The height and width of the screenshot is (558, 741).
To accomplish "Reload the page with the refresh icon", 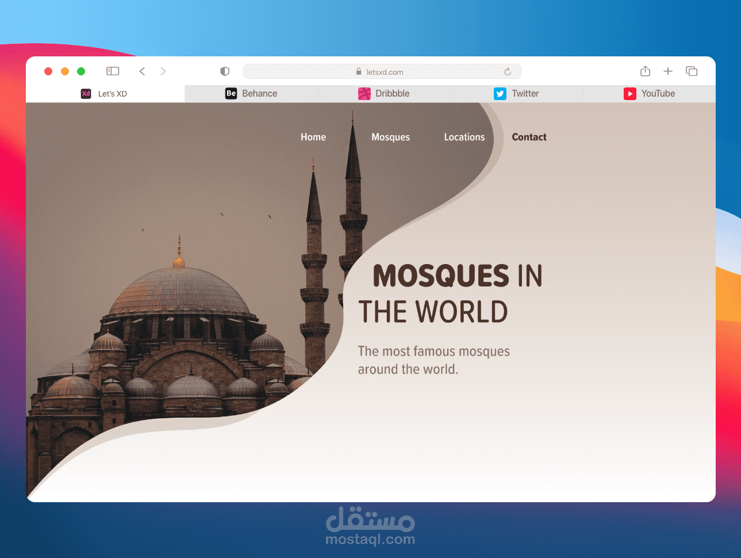I will [x=508, y=72].
